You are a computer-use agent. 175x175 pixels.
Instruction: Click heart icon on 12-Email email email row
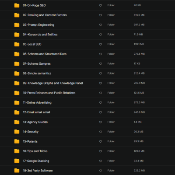click(x=101, y=112)
